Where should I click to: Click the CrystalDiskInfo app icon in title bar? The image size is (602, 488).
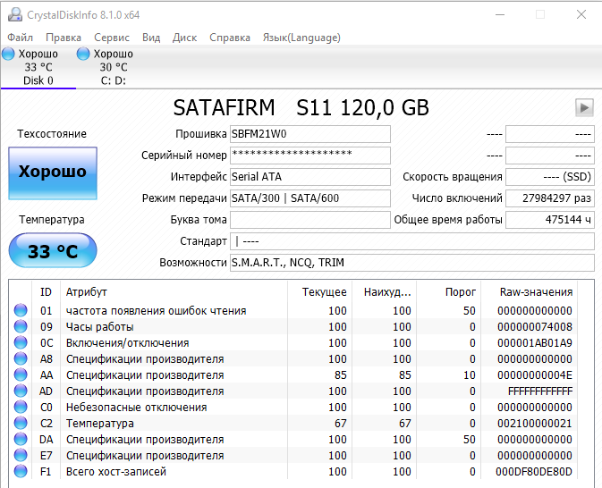click(x=13, y=15)
